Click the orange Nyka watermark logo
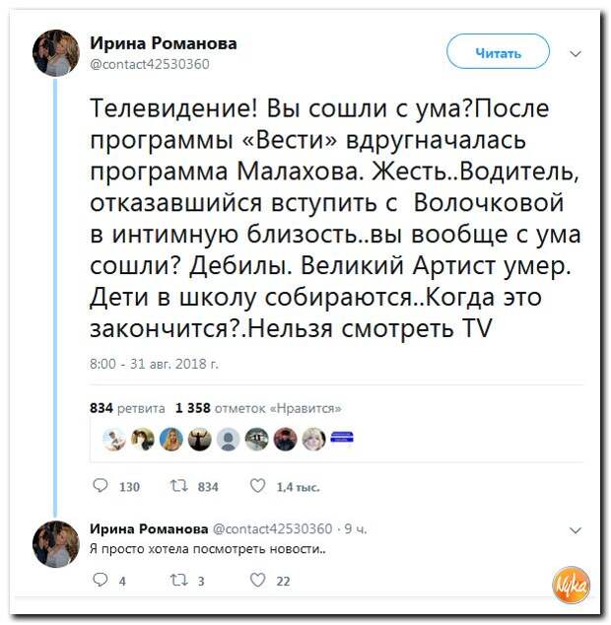The width and height of the screenshot is (611, 625). [x=571, y=586]
